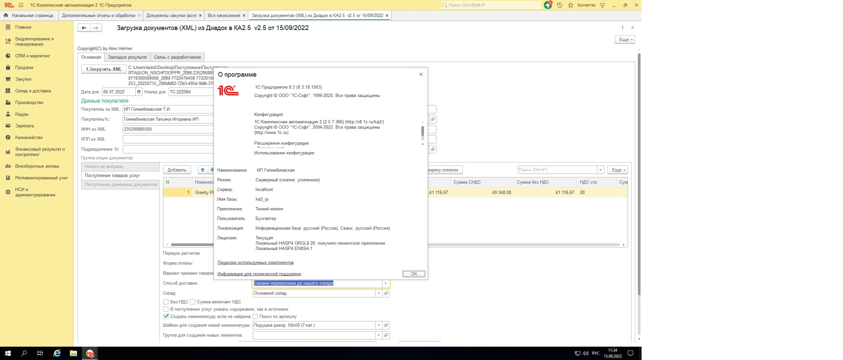The image size is (843, 360).
Task: Click the Покупатель1с input field
Action: pos(168,119)
